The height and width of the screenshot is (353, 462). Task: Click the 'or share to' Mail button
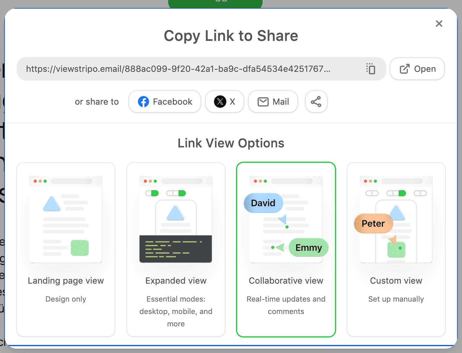pyautogui.click(x=273, y=102)
